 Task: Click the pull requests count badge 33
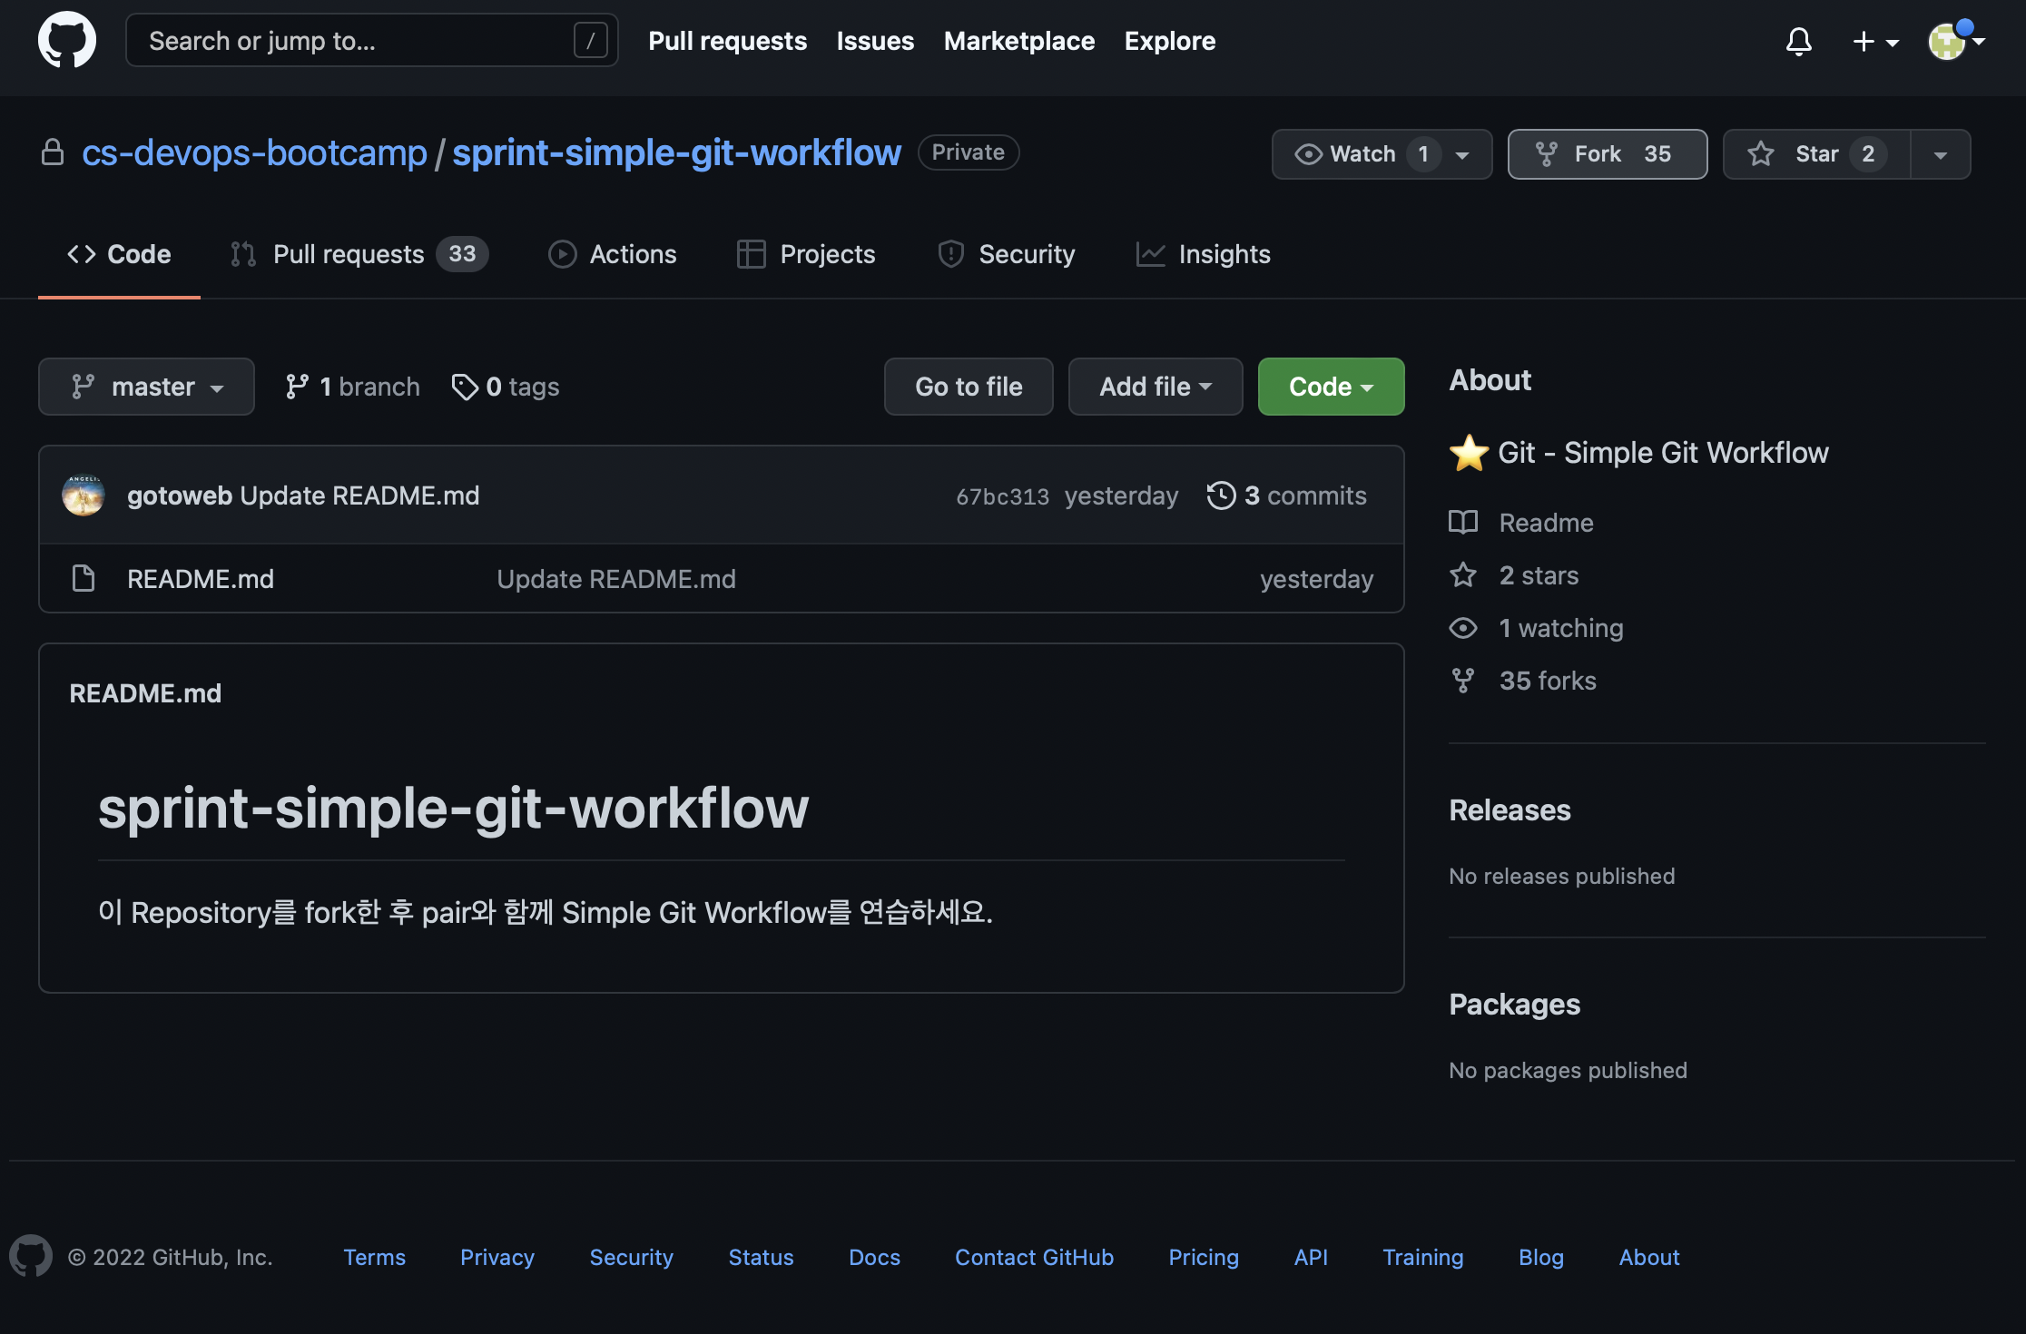(x=462, y=254)
